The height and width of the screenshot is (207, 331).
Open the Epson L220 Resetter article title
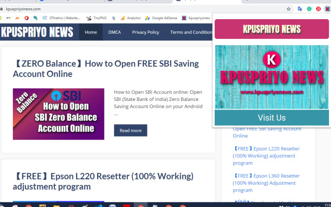tap(103, 181)
